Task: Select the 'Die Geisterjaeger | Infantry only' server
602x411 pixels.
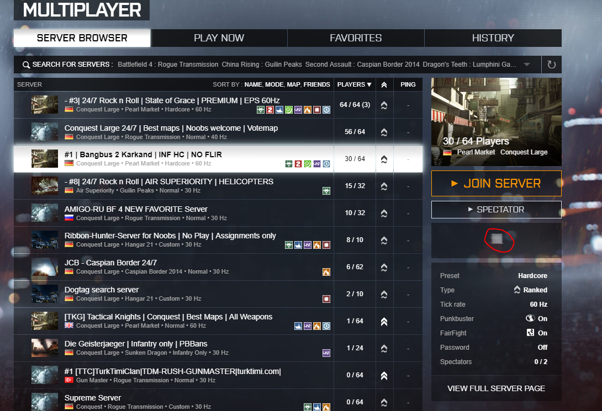Action: click(x=218, y=348)
